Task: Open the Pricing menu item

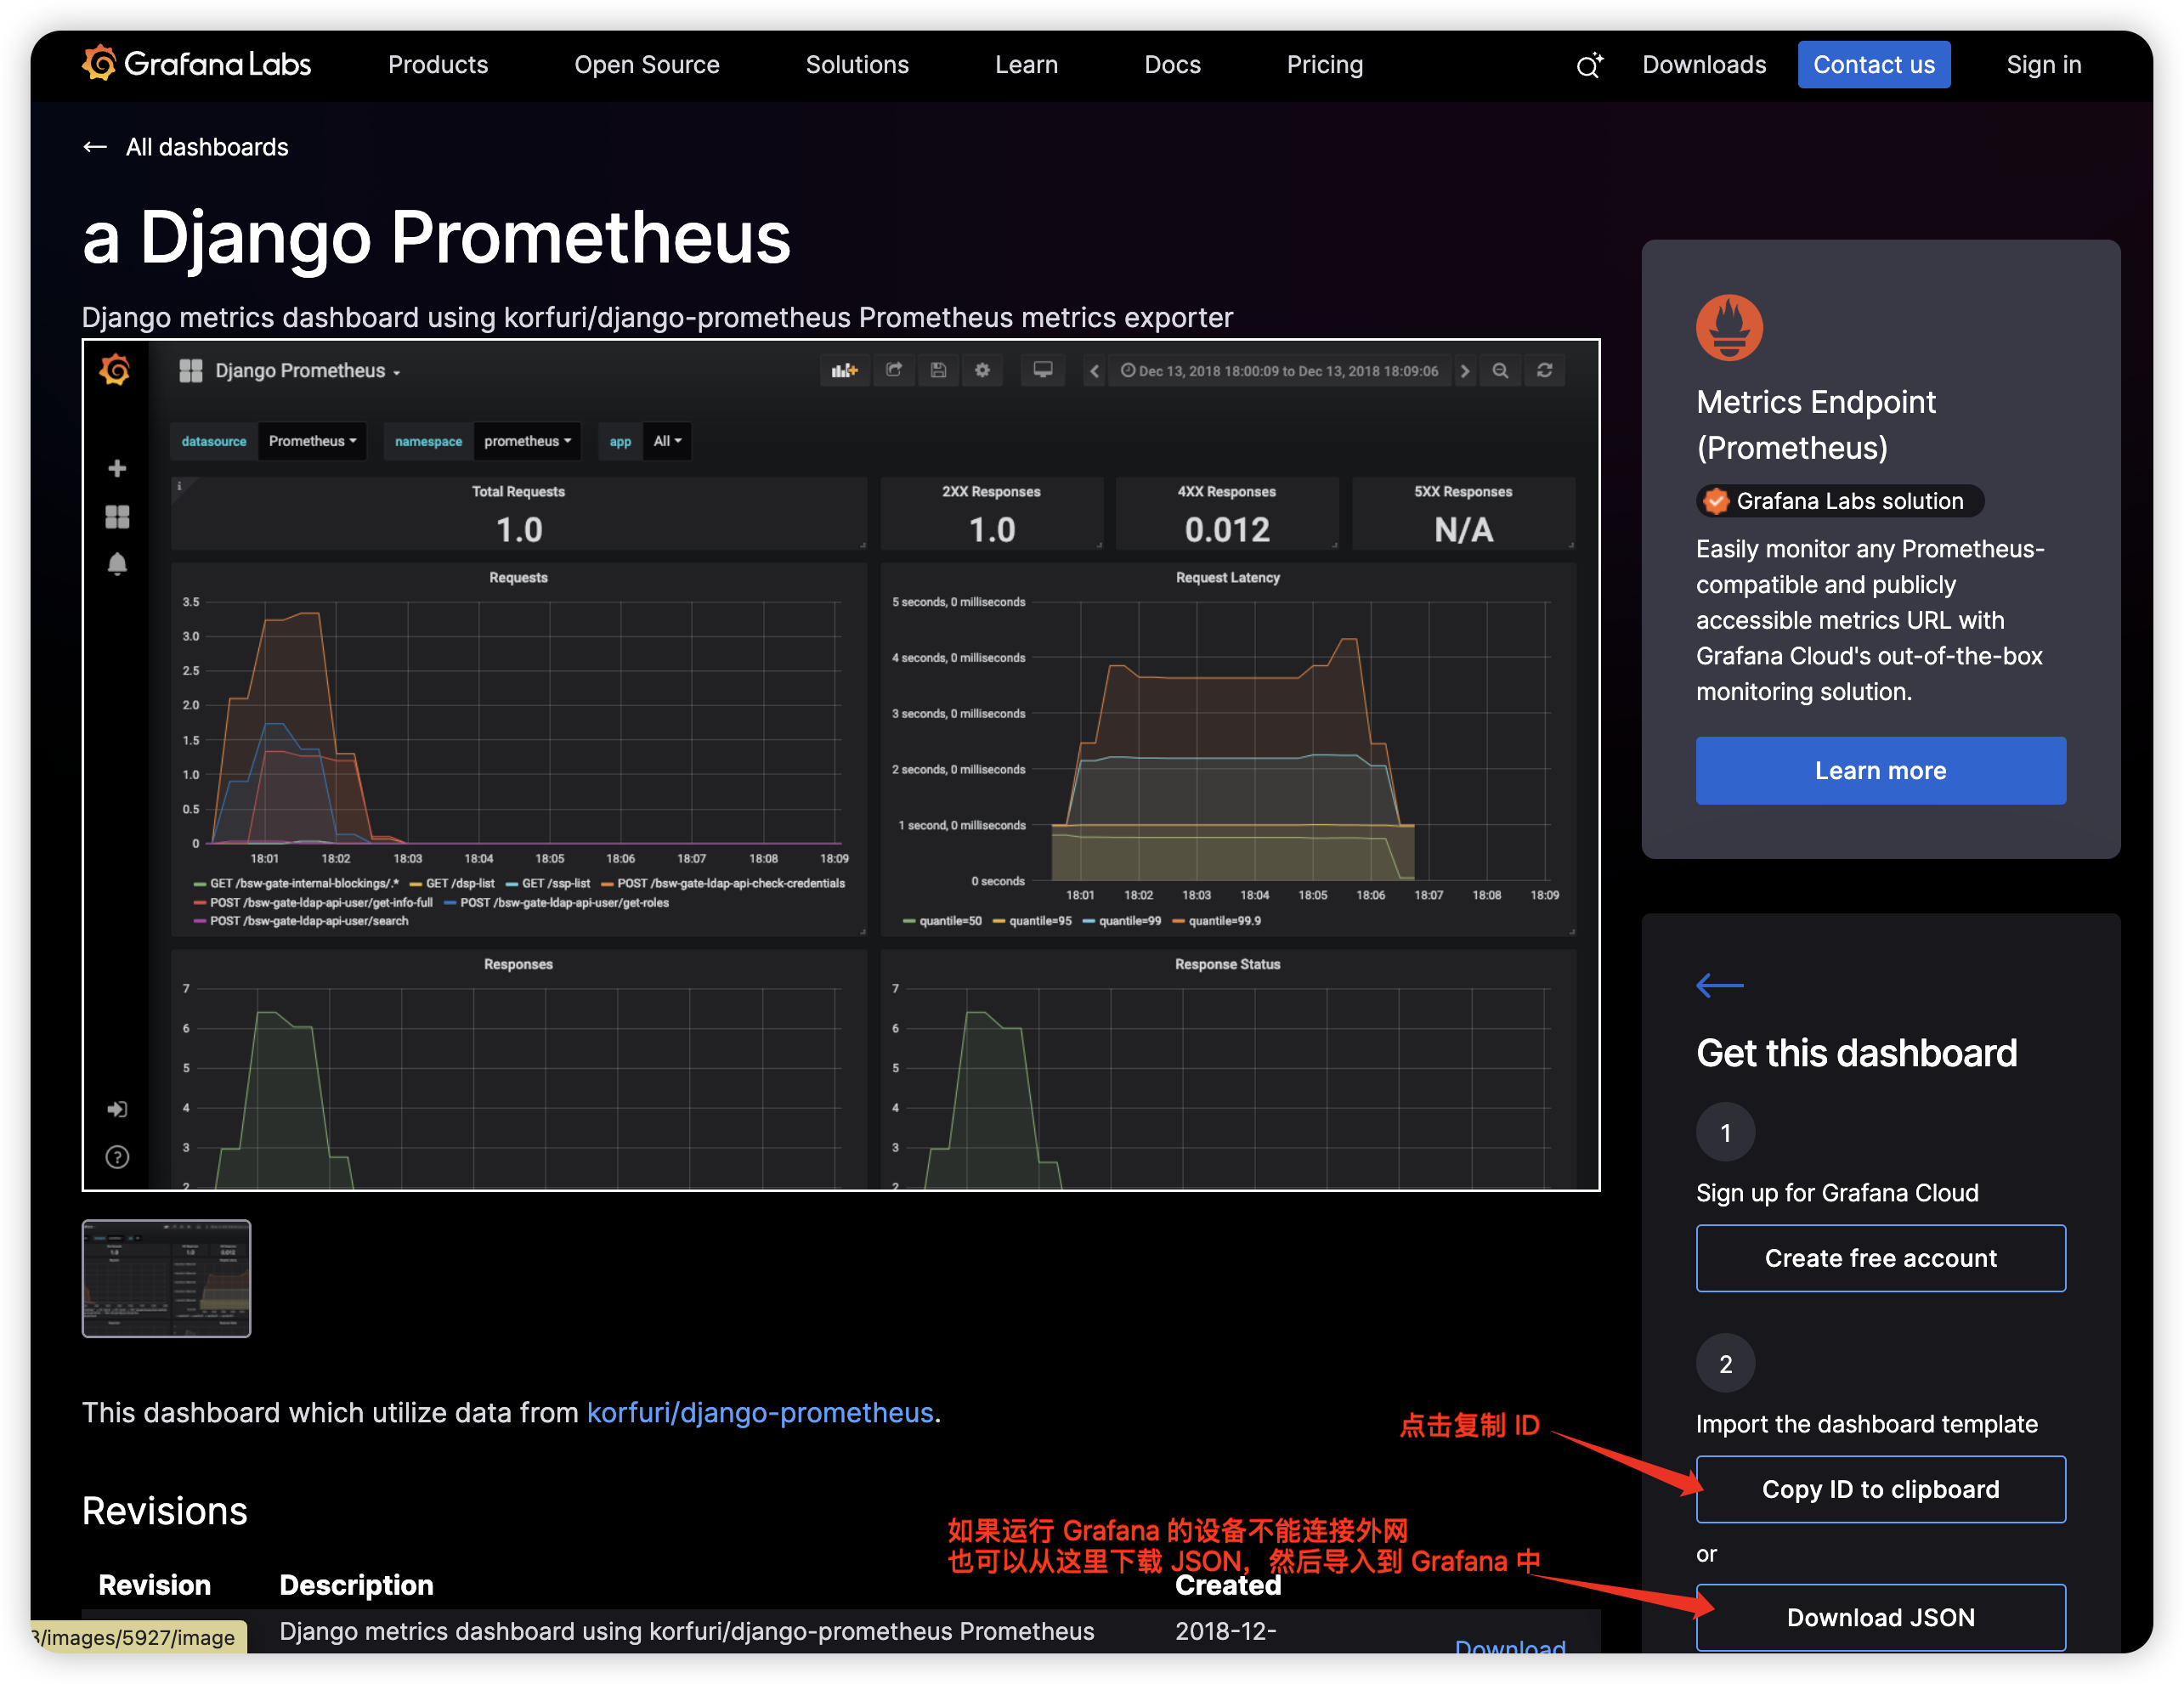Action: pyautogui.click(x=1324, y=65)
